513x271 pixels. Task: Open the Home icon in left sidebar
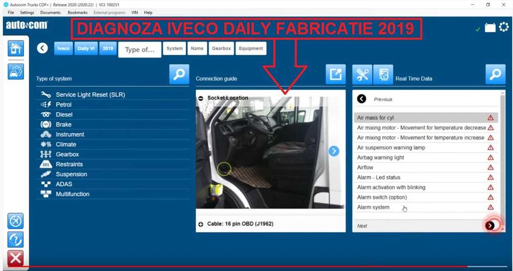click(16, 48)
